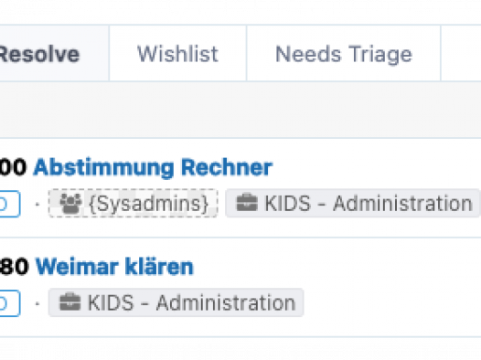Select the Abstimmung Rechner row's blank area
Image resolution: width=481 pixels, height=360 pixels.
click(377, 167)
